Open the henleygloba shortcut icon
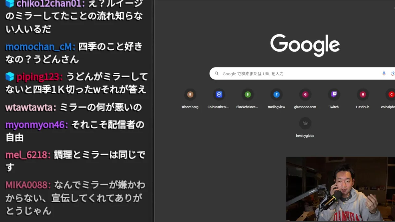395x222 pixels. click(x=305, y=123)
